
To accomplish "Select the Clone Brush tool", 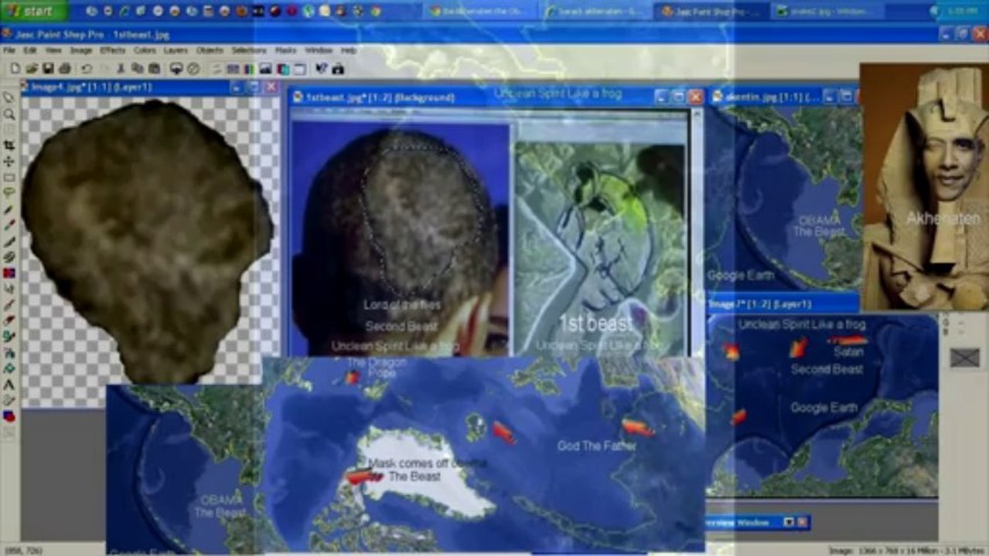I will click(x=9, y=256).
